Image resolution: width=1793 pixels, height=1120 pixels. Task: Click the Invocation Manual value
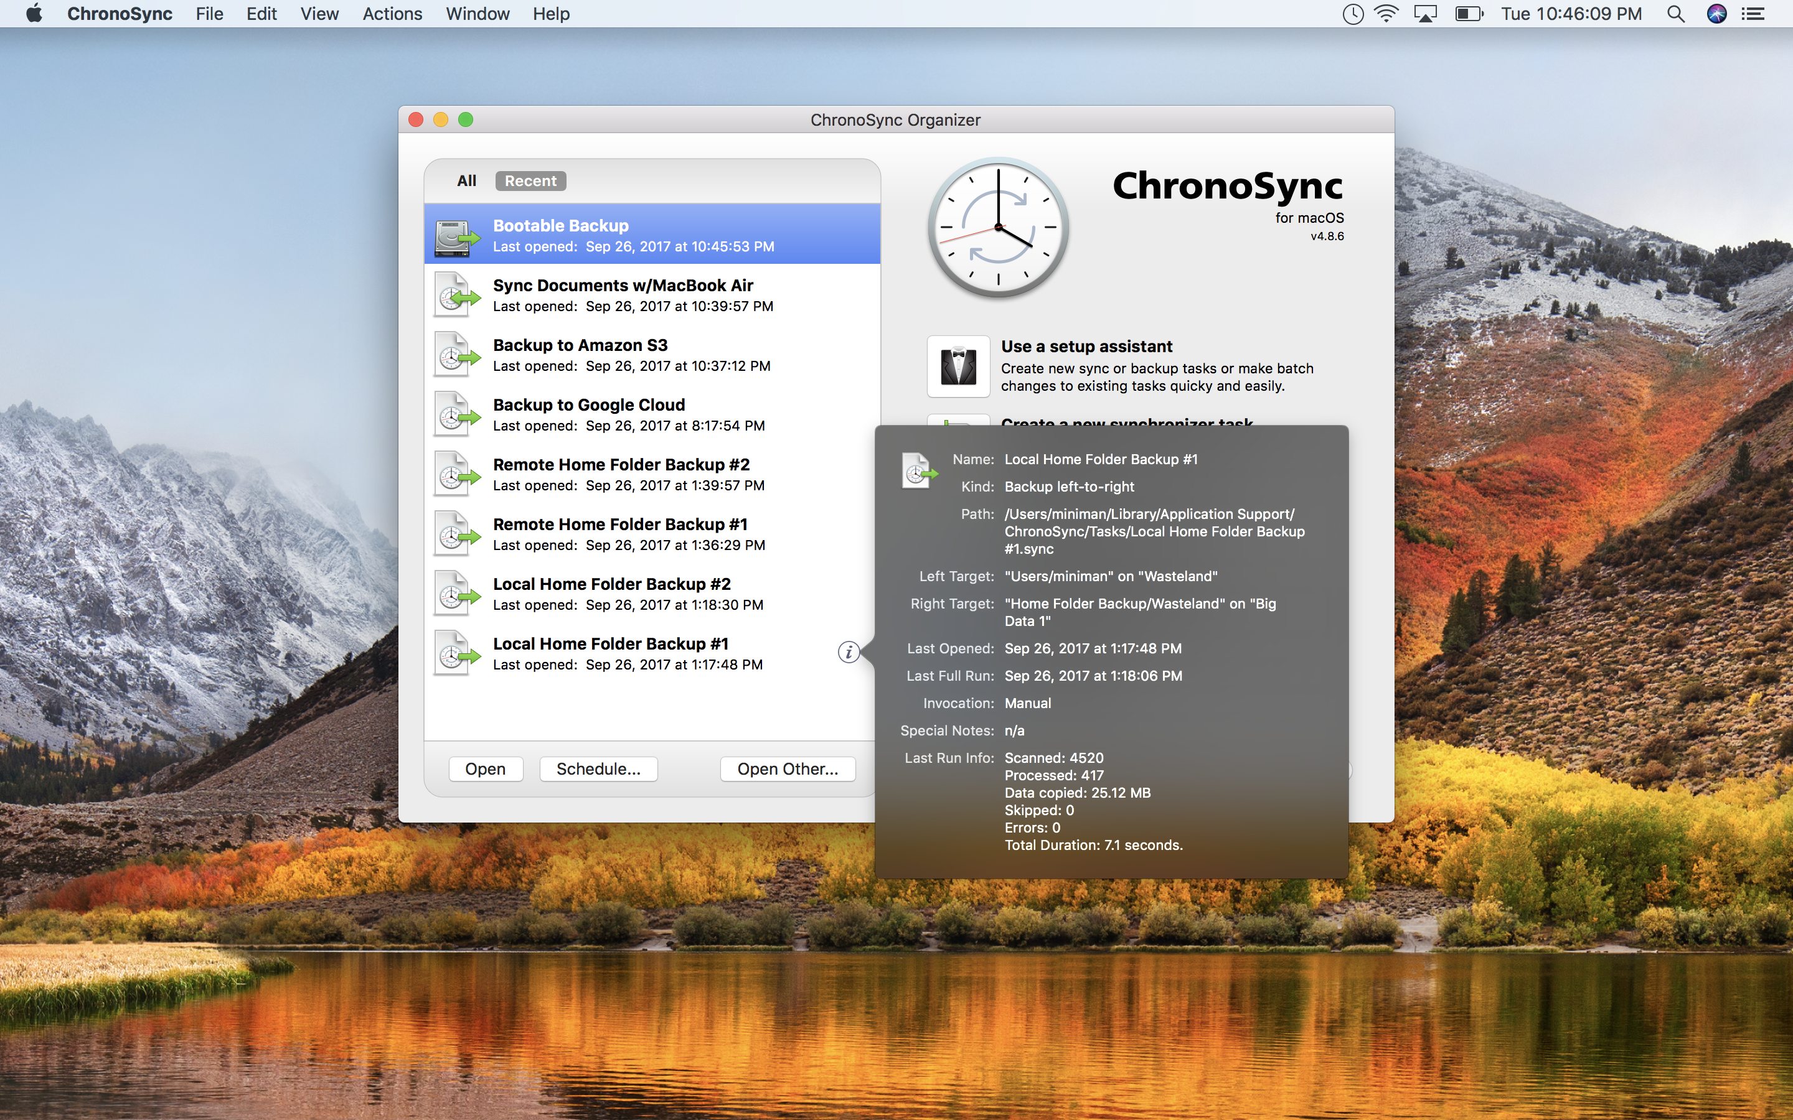pos(1028,703)
